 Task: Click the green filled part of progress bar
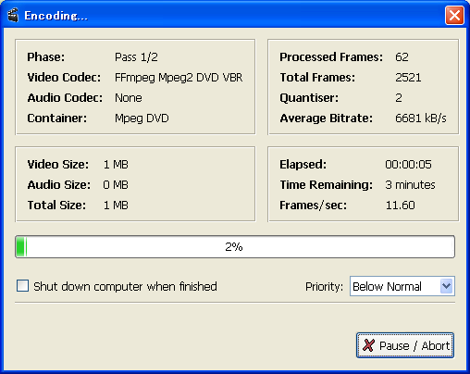(21, 246)
